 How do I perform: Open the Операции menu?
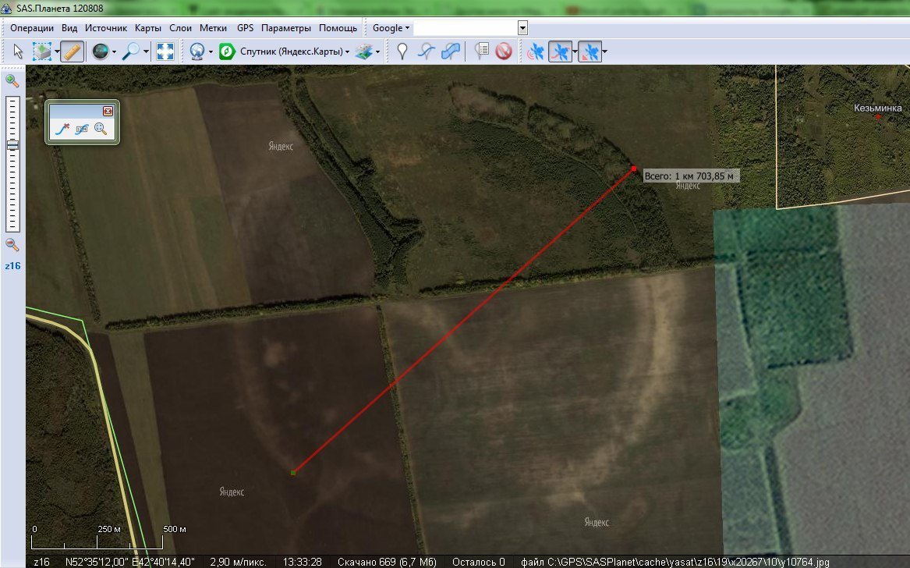point(32,28)
